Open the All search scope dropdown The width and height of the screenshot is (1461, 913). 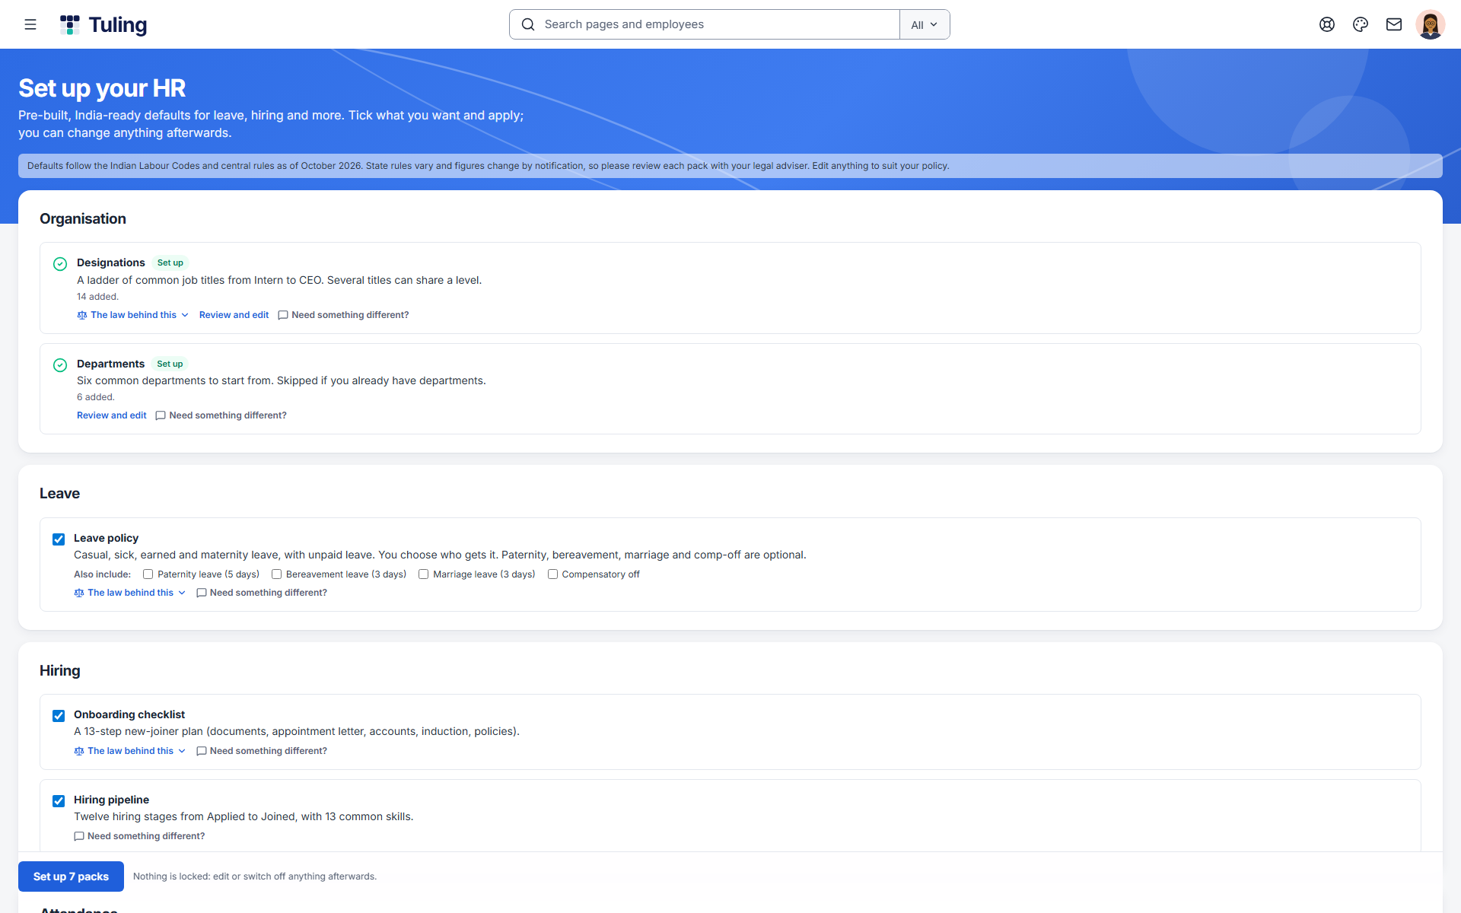point(925,24)
